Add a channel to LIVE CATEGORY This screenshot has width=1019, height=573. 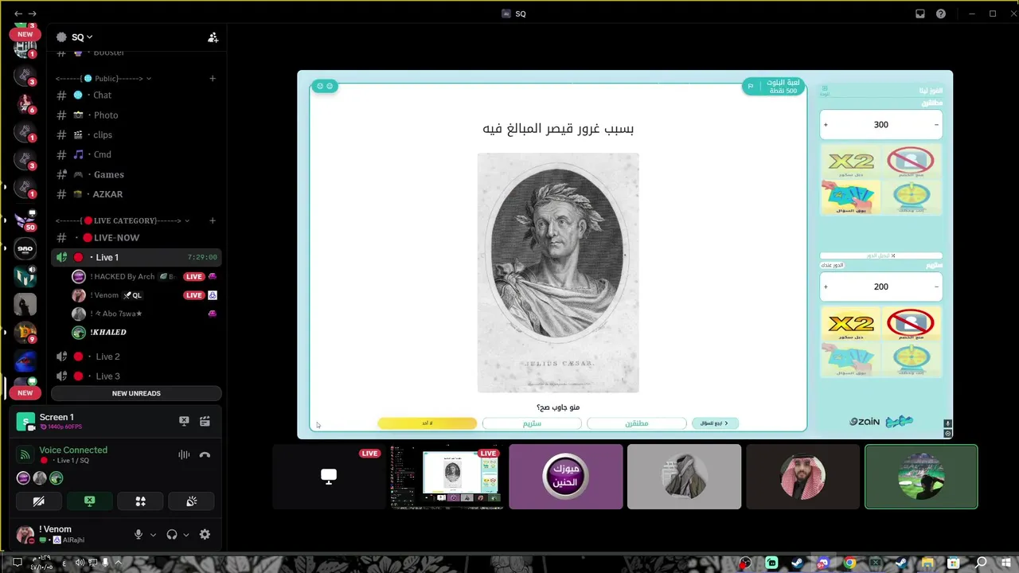(213, 220)
